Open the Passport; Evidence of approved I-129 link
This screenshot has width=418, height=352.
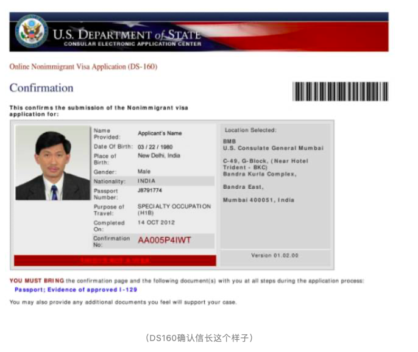(76, 290)
